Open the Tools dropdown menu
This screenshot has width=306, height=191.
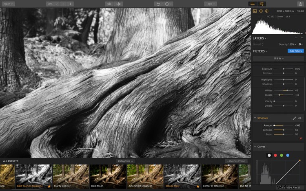(211, 4)
